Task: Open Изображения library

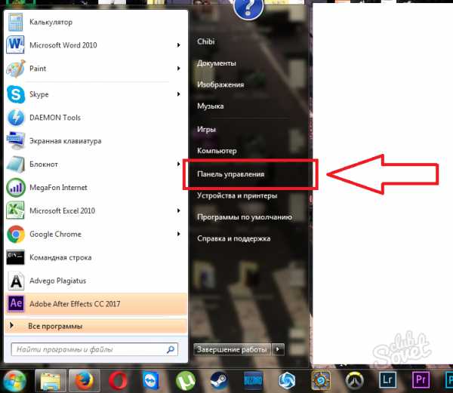Action: coord(220,84)
